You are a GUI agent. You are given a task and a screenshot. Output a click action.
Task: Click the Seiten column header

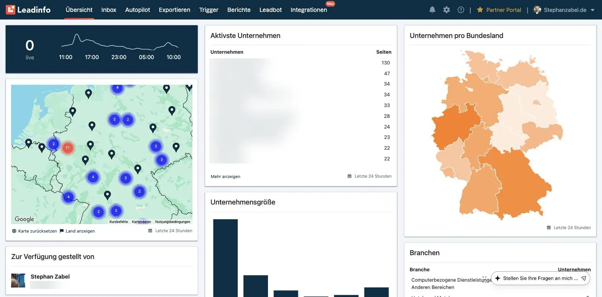[384, 52]
